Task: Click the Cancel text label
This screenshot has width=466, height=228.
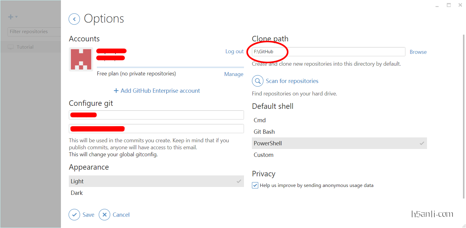Action: (121, 215)
